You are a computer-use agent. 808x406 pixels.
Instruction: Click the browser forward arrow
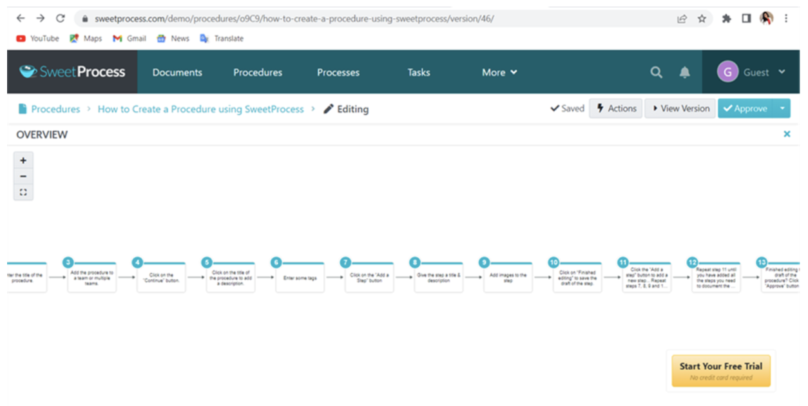pyautogui.click(x=41, y=19)
